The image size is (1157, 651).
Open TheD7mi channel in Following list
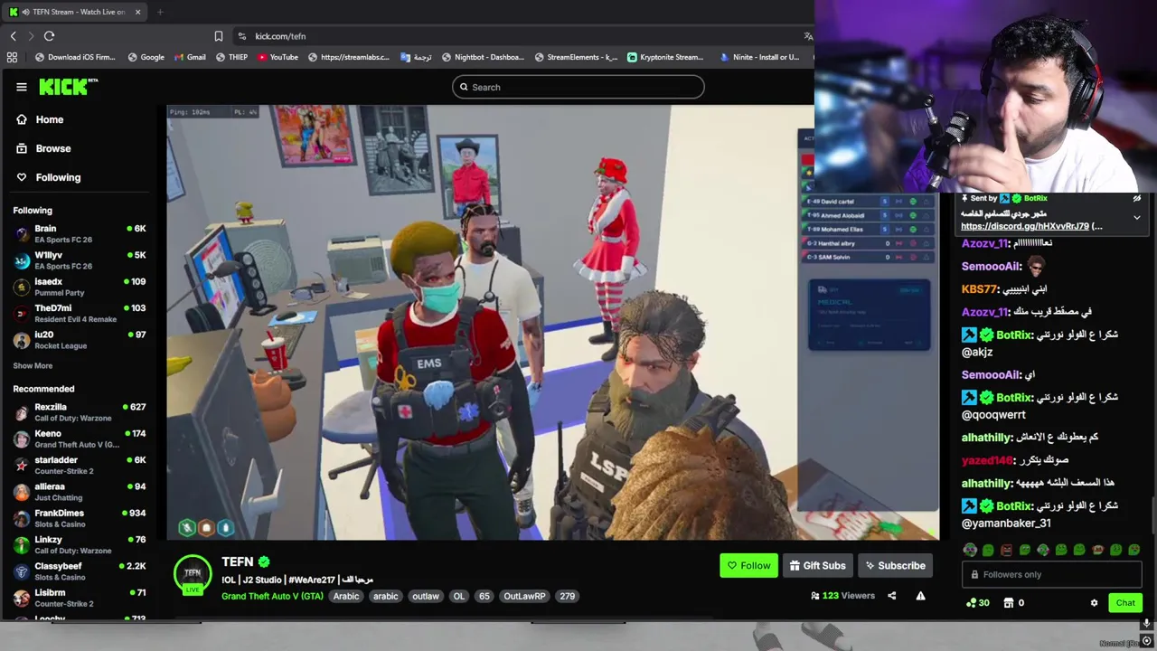coord(79,313)
